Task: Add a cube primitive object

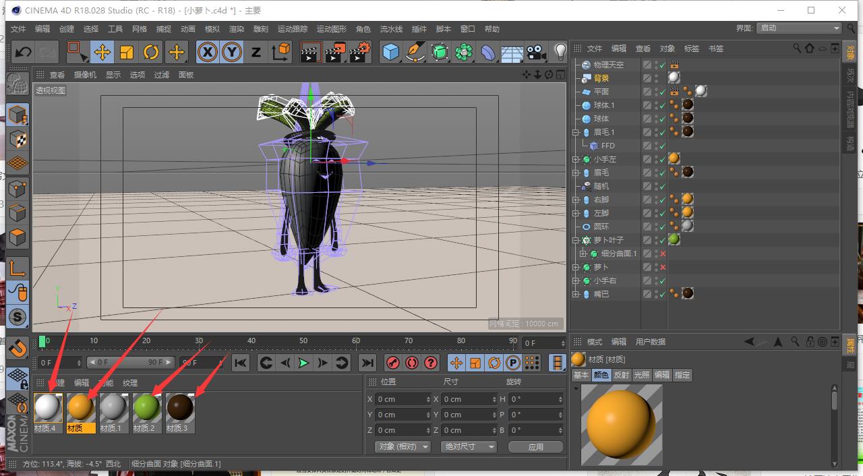Action: (390, 52)
